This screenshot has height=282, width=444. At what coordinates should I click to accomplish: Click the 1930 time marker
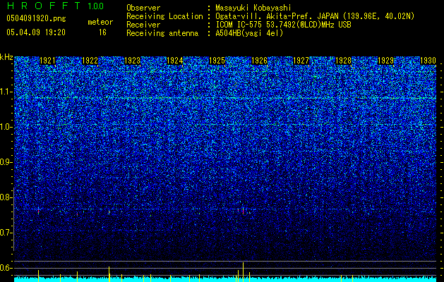pos(428,61)
